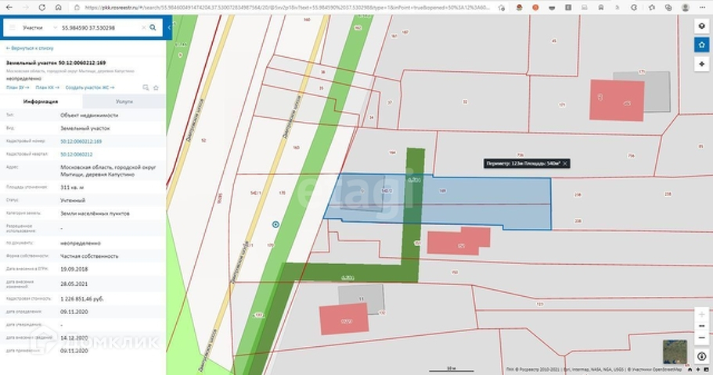Activate the white crosshair tool button at top right
Viewport: 713px width, 375px height.
tap(701, 64)
